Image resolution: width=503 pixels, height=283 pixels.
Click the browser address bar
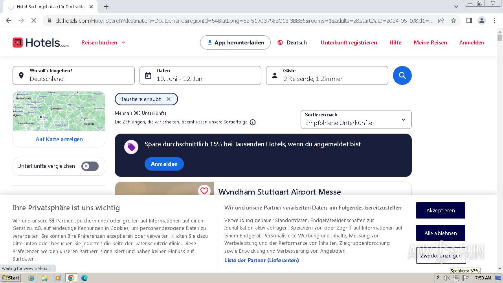pos(244,20)
